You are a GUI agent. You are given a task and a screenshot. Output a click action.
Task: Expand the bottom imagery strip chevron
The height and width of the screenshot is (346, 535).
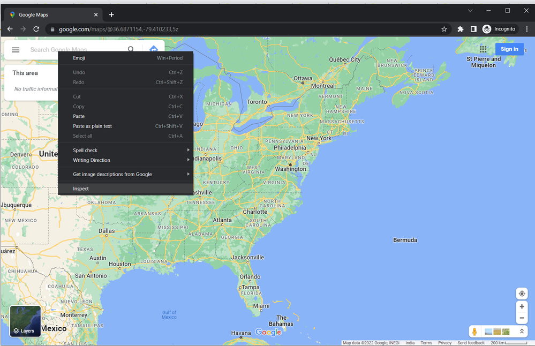pos(522,332)
